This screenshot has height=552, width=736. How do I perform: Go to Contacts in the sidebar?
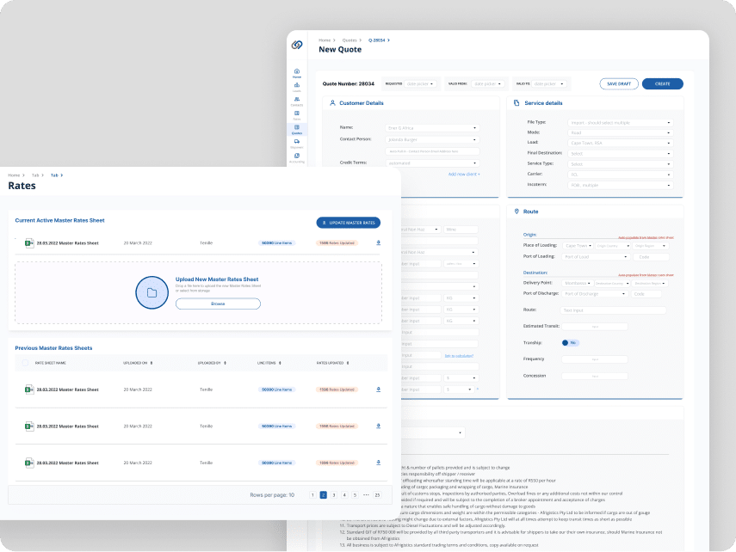[x=297, y=101]
